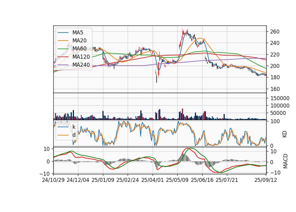Click the 24/10/29 date axis label
The image size is (296, 212).
[x=53, y=180]
